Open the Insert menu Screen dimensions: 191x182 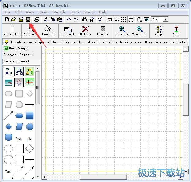coord(43,12)
